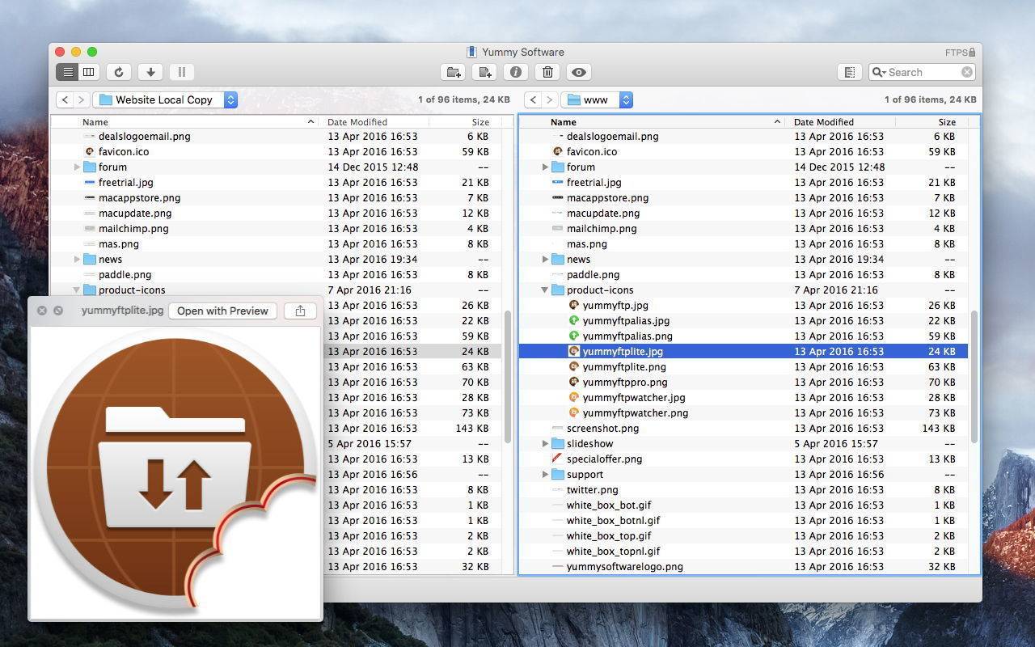Go back in the left pane
The image size is (1035, 647).
pos(65,99)
